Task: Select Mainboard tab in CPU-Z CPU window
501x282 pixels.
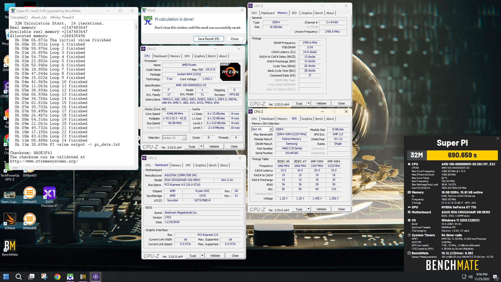Action: 160,56
